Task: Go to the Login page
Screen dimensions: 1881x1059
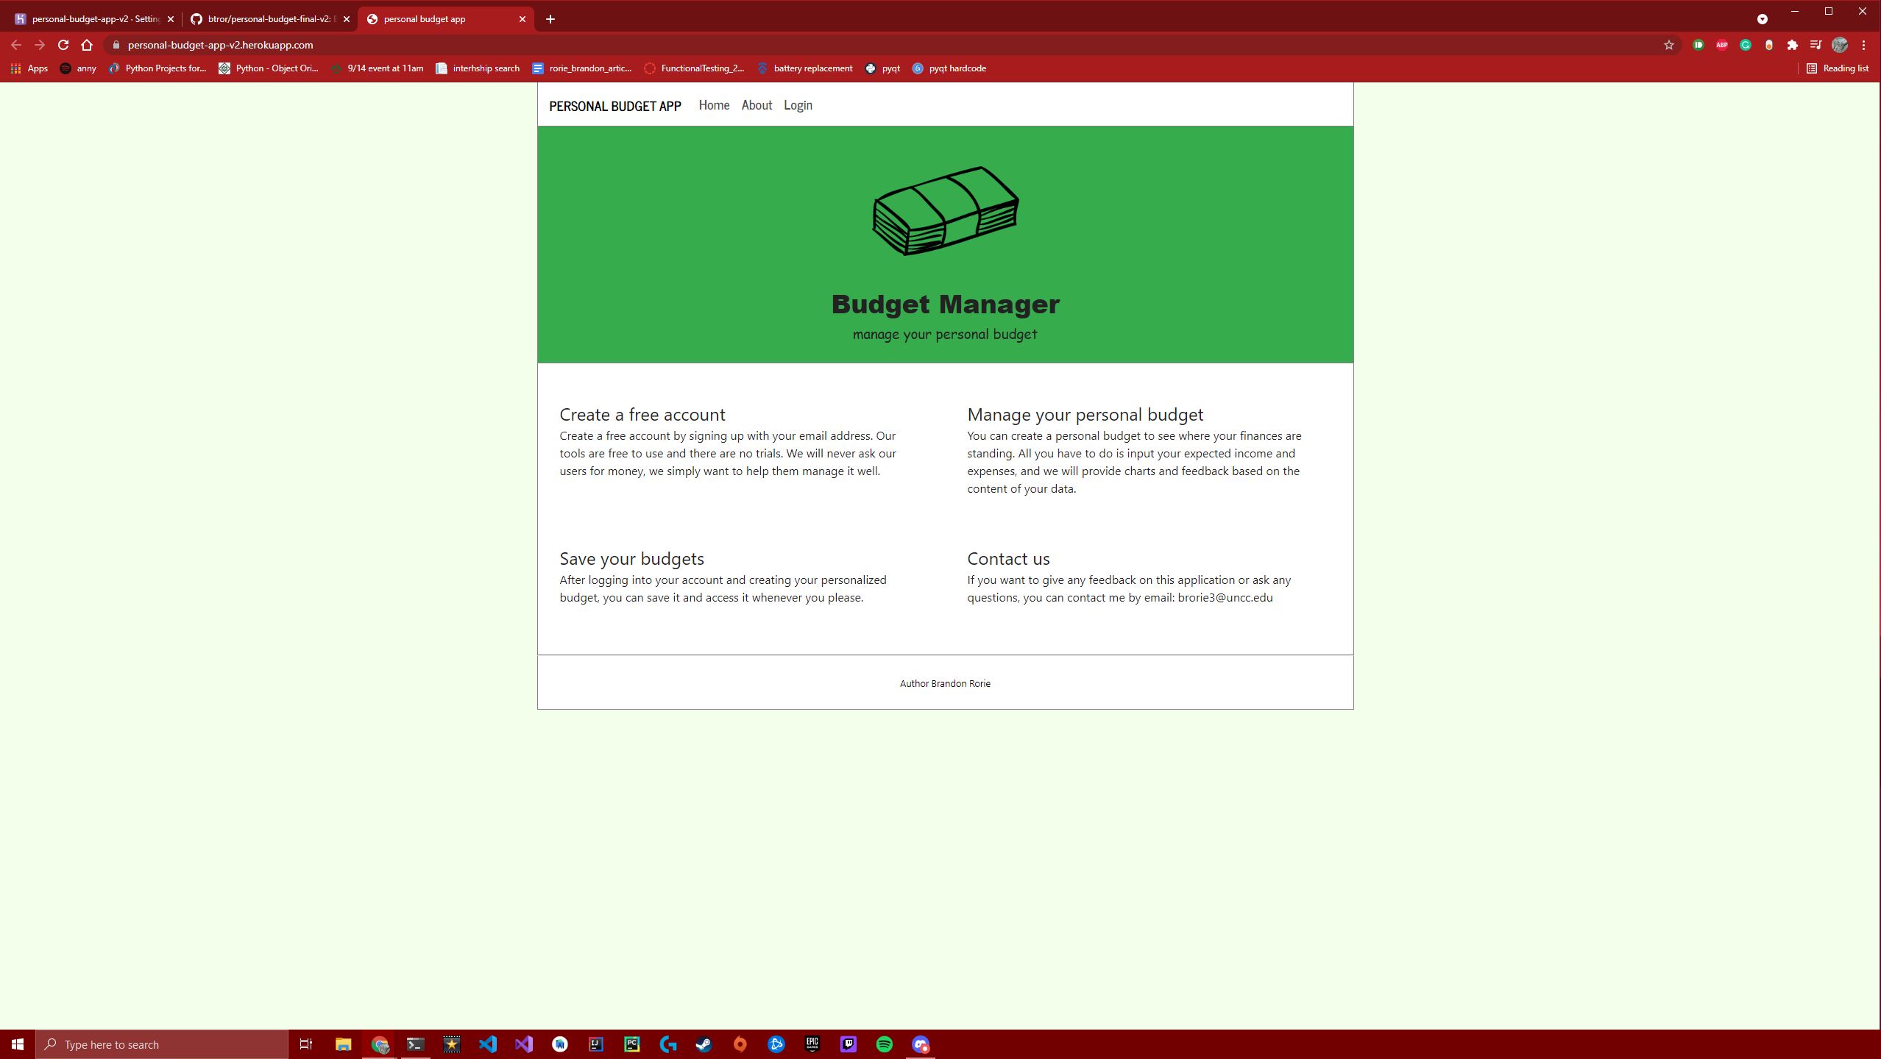Action: [x=797, y=105]
